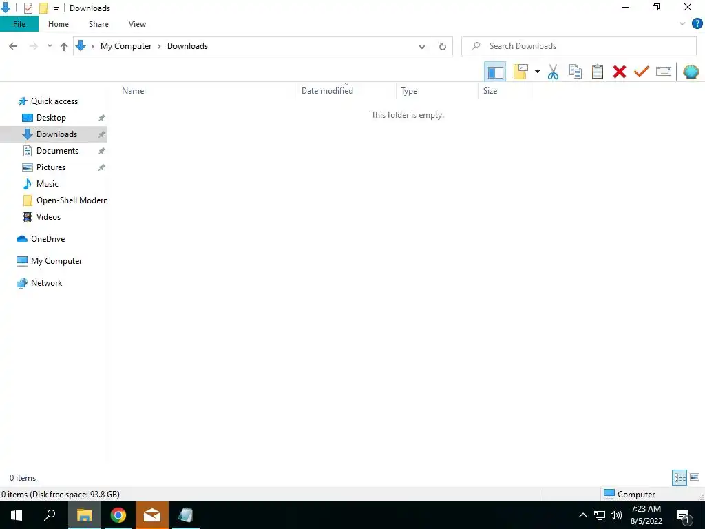Image resolution: width=705 pixels, height=529 pixels.
Task: Select Network in navigation pane
Action: [46, 283]
